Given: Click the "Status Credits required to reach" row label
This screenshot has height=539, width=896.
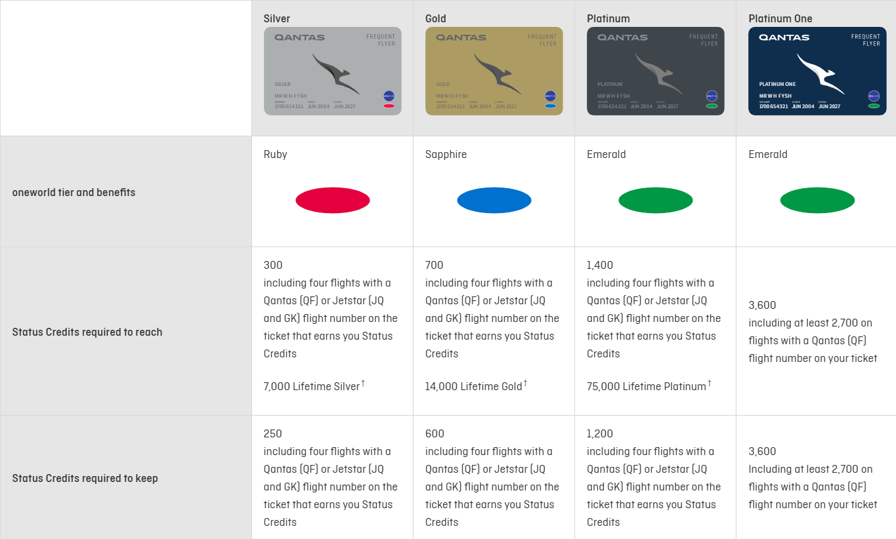Looking at the screenshot, I should 87,332.
